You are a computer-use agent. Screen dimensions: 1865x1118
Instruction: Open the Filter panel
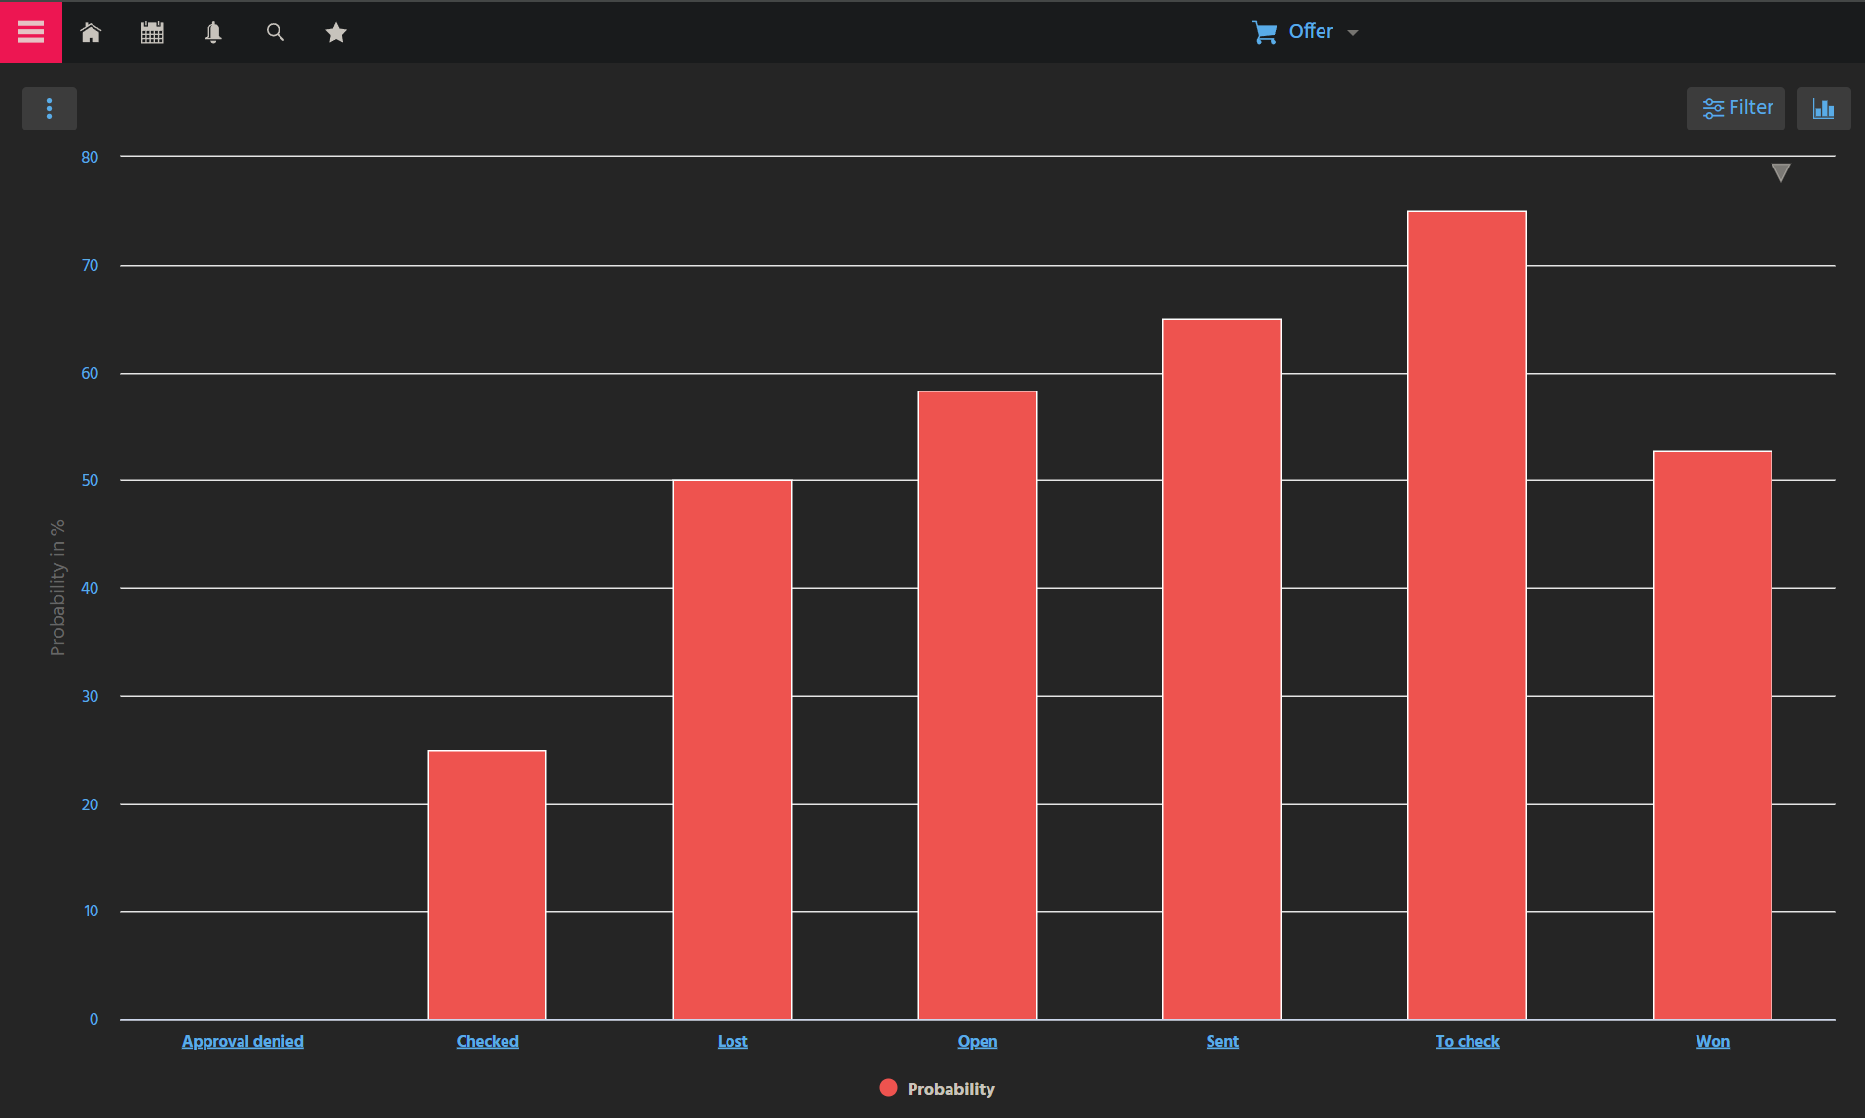1735,108
